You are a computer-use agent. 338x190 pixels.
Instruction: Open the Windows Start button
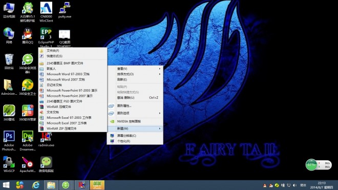coord(6,185)
